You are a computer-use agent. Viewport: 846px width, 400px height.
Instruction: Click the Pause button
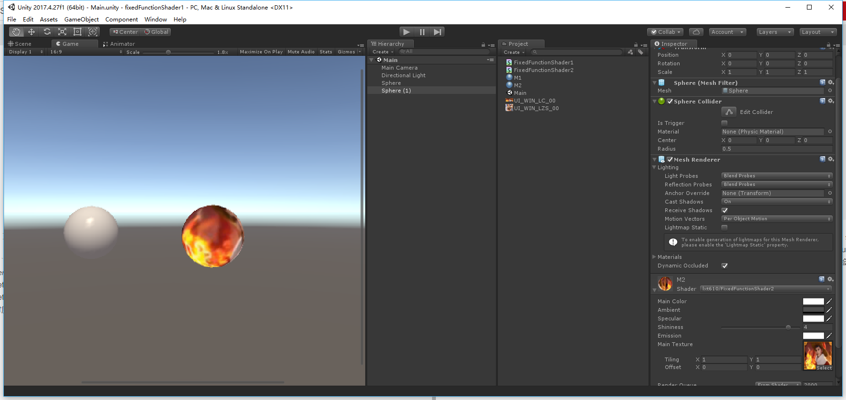tap(422, 32)
